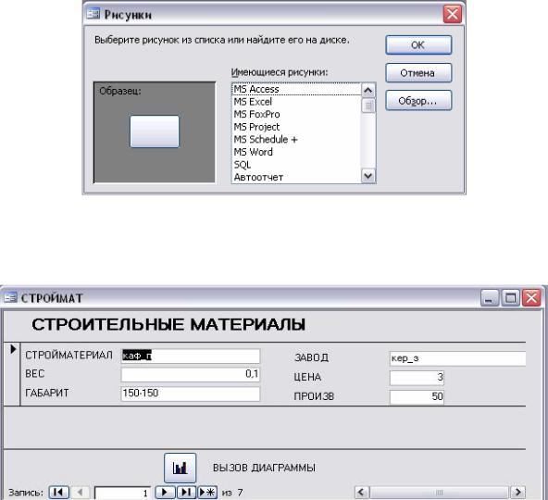Screen dimensions: 548x500
Task: Pick MS Schedule + from the list
Action: 296,140
